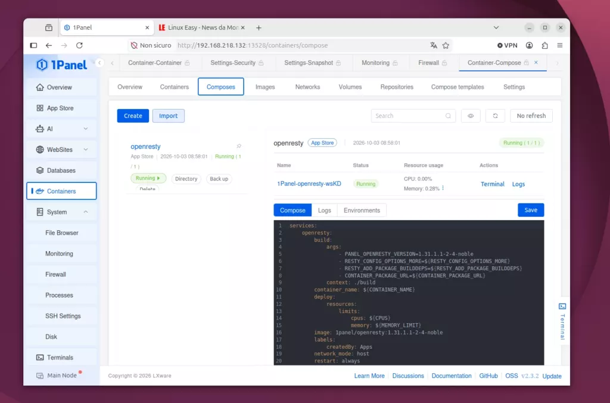Click the GitHub footer link
The height and width of the screenshot is (403, 610).
488,376
